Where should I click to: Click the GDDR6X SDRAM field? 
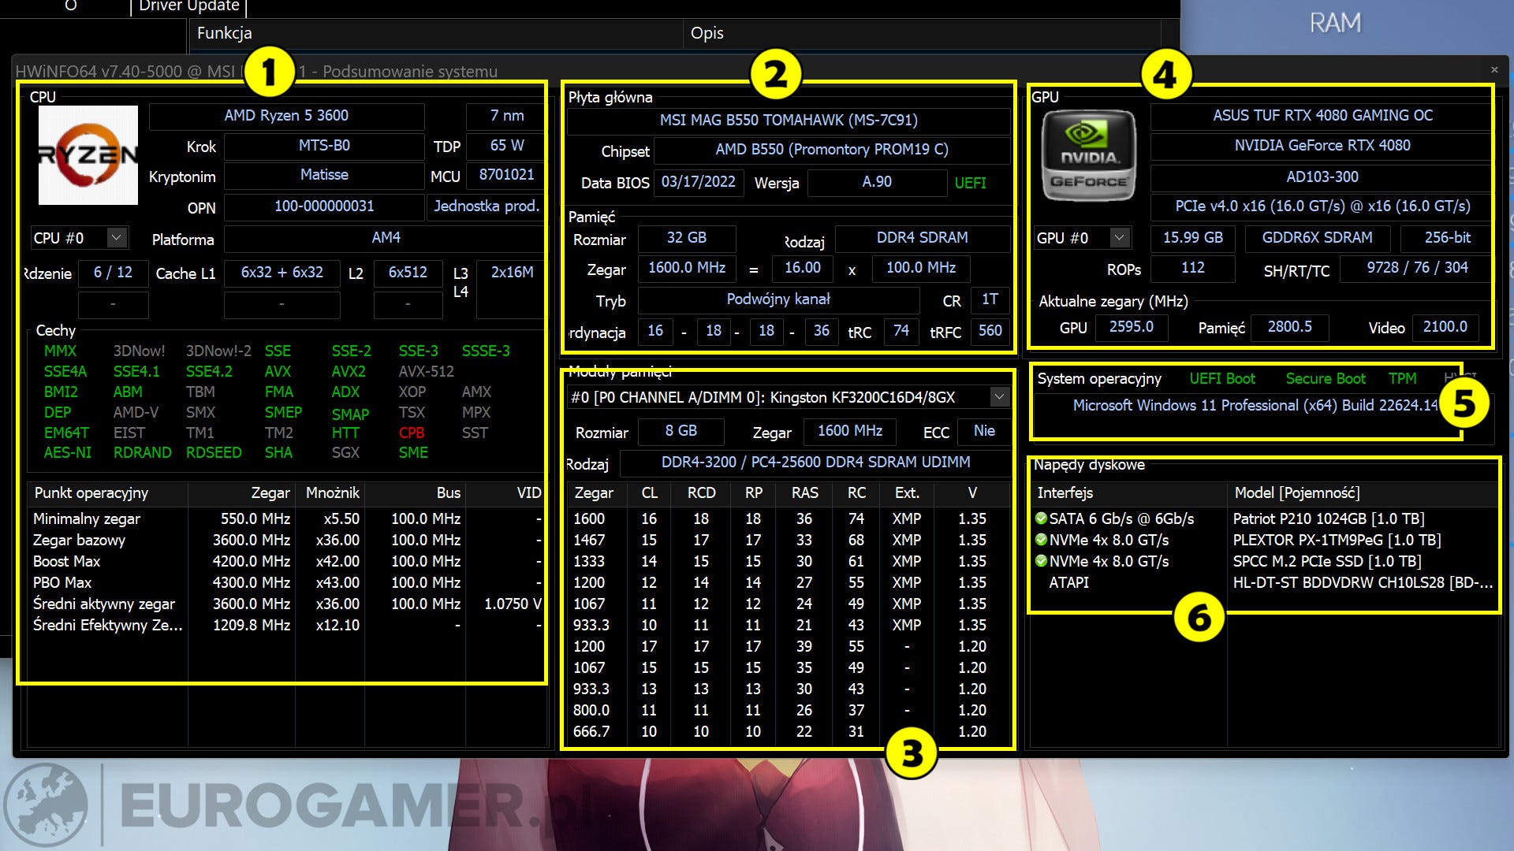pos(1317,238)
